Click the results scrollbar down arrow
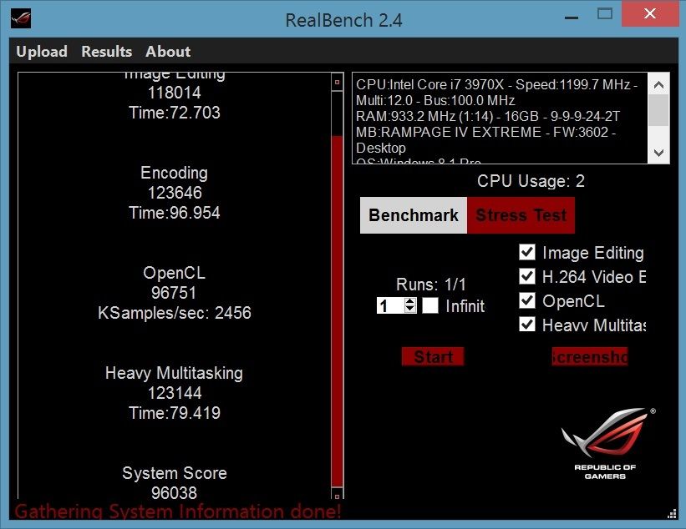The height and width of the screenshot is (529, 686). [337, 496]
